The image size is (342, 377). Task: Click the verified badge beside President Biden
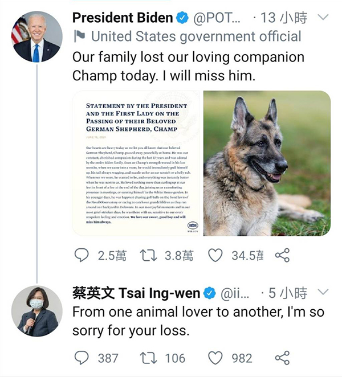(x=182, y=18)
